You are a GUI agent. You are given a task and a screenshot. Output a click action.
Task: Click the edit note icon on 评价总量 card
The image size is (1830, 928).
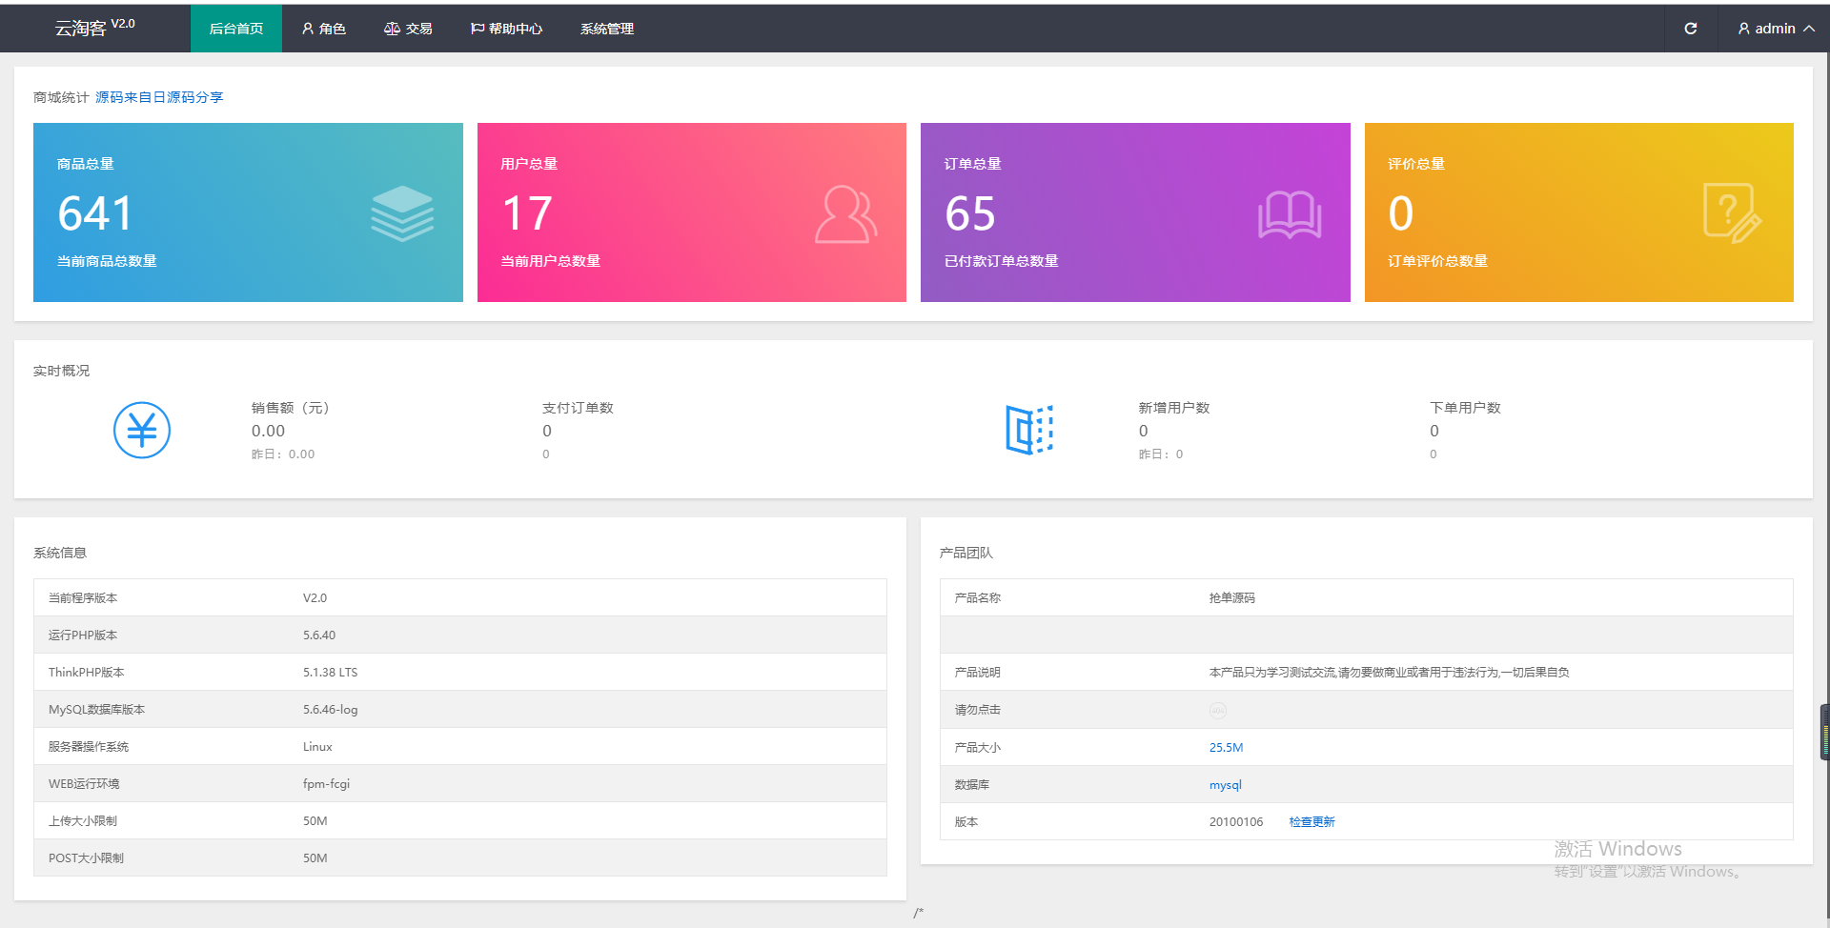[1731, 213]
